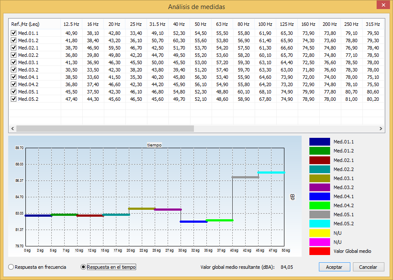Click the yellow N/U legend swatch
Image resolution: width=393 pixels, height=280 pixels.
coord(320,233)
